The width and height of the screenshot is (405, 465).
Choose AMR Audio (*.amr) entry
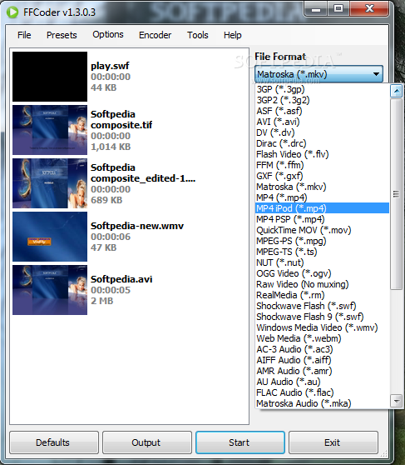tap(322, 371)
